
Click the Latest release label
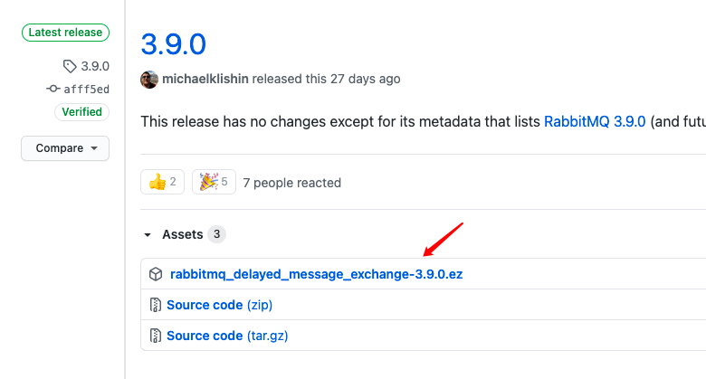pos(65,33)
